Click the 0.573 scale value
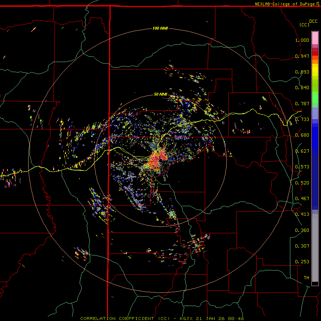 coord(302,167)
